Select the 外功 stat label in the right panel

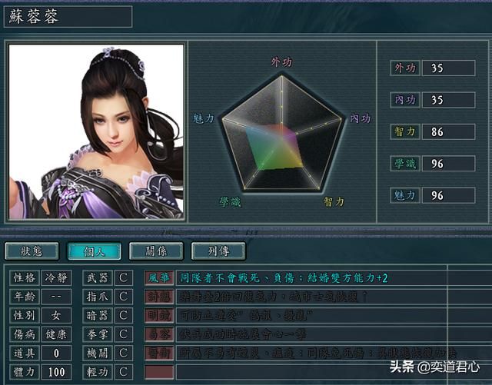[x=405, y=68]
